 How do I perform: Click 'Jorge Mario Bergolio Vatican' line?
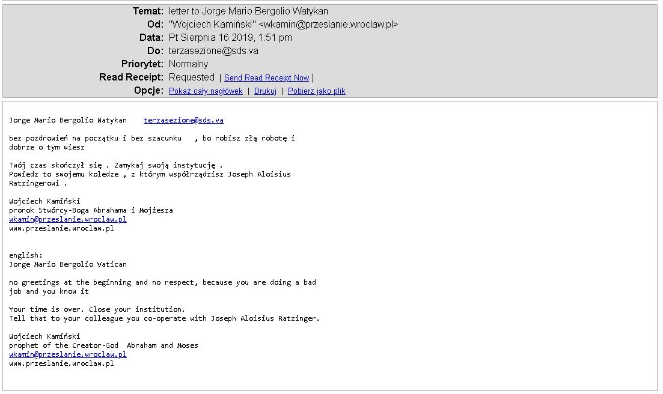click(68, 264)
